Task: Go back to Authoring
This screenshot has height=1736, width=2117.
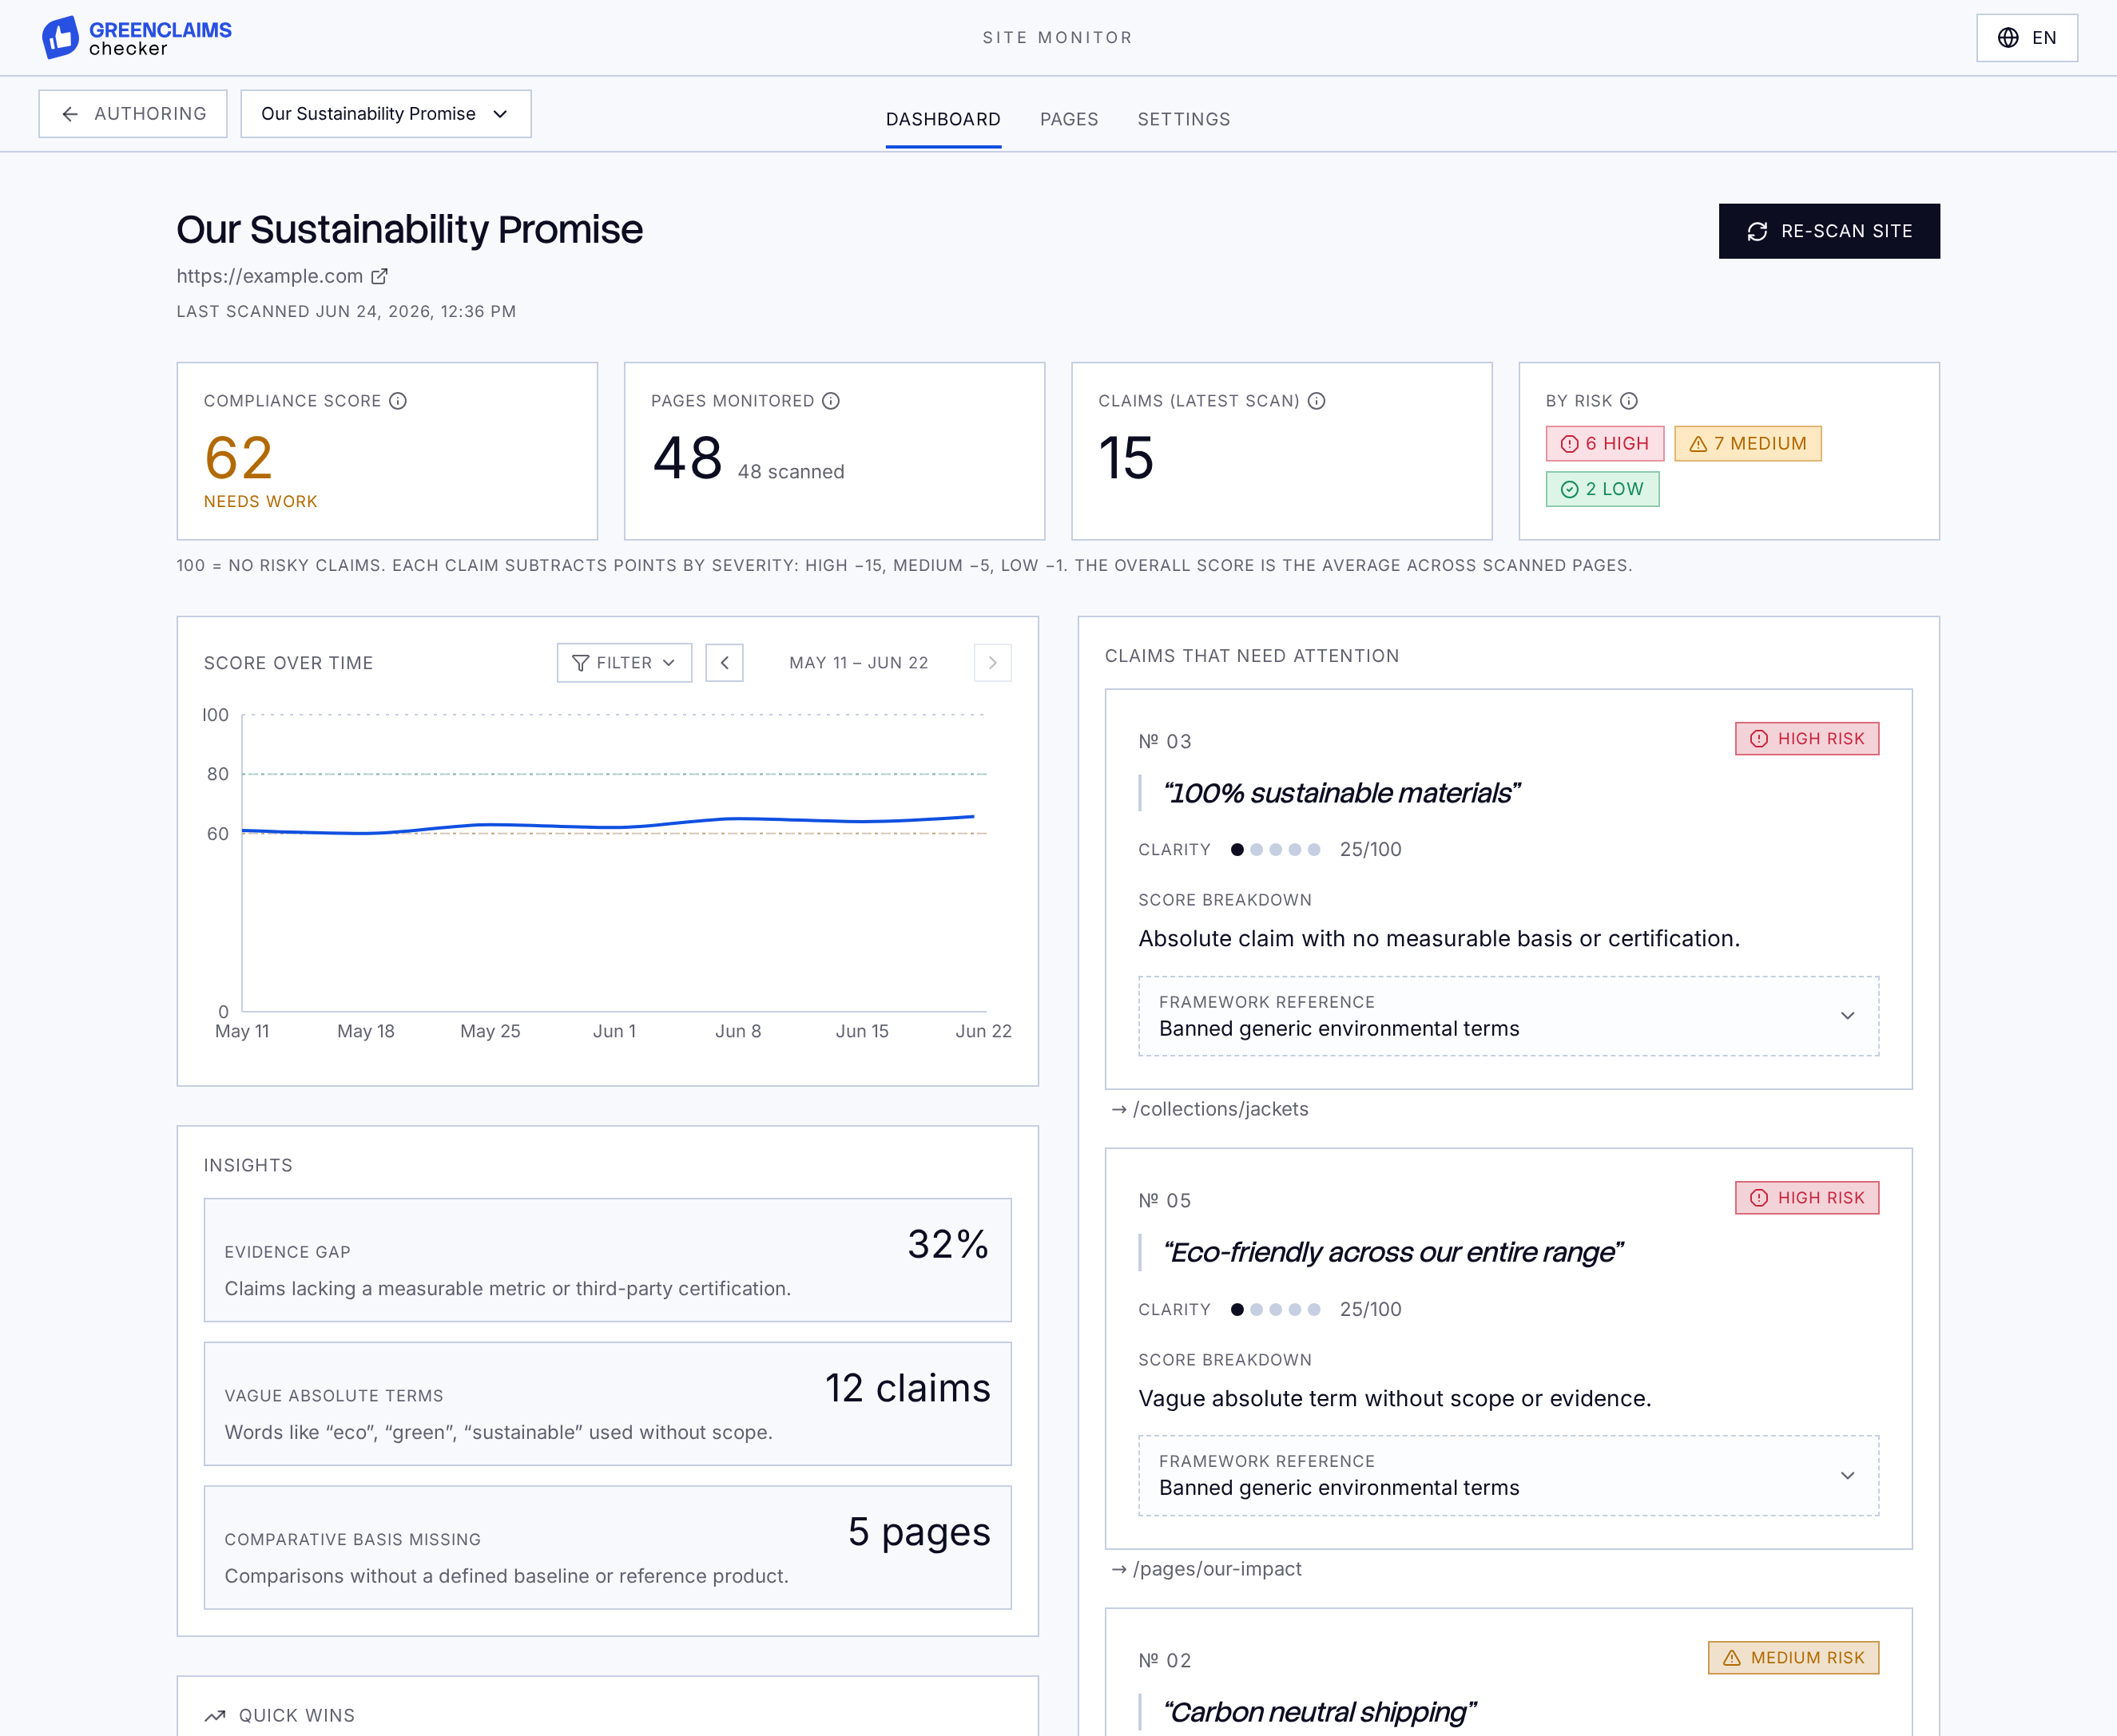Action: [133, 114]
